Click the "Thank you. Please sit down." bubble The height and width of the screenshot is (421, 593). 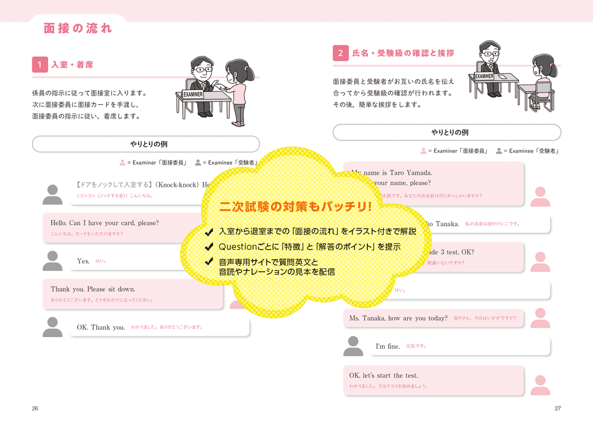click(x=133, y=294)
